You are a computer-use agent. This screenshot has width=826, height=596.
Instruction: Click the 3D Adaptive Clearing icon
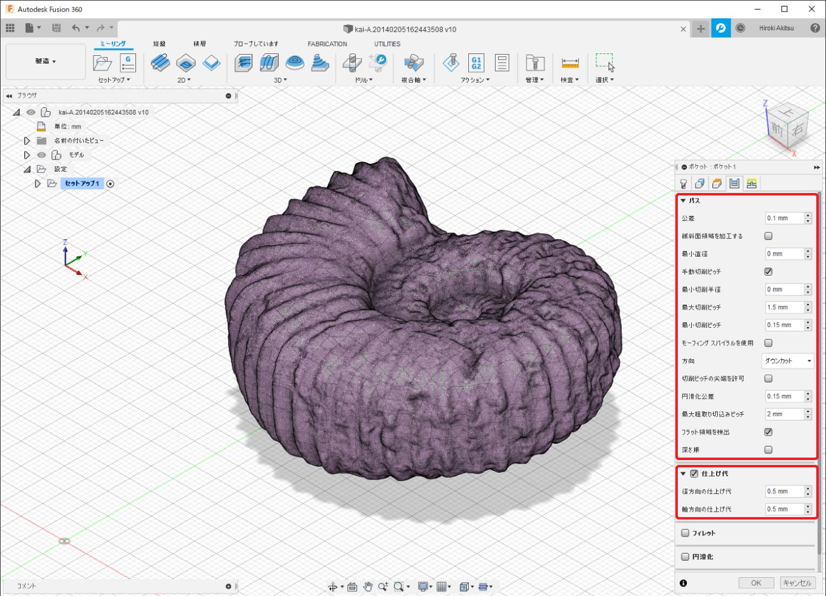tap(244, 63)
